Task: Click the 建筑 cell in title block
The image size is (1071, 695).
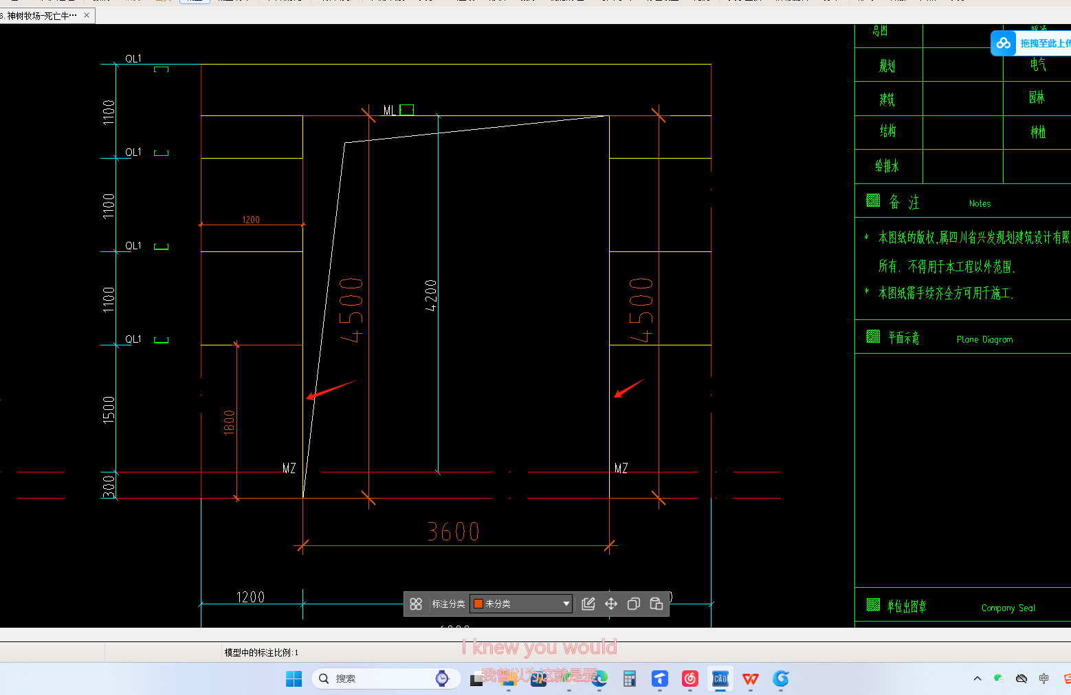Action: pyautogui.click(x=887, y=100)
